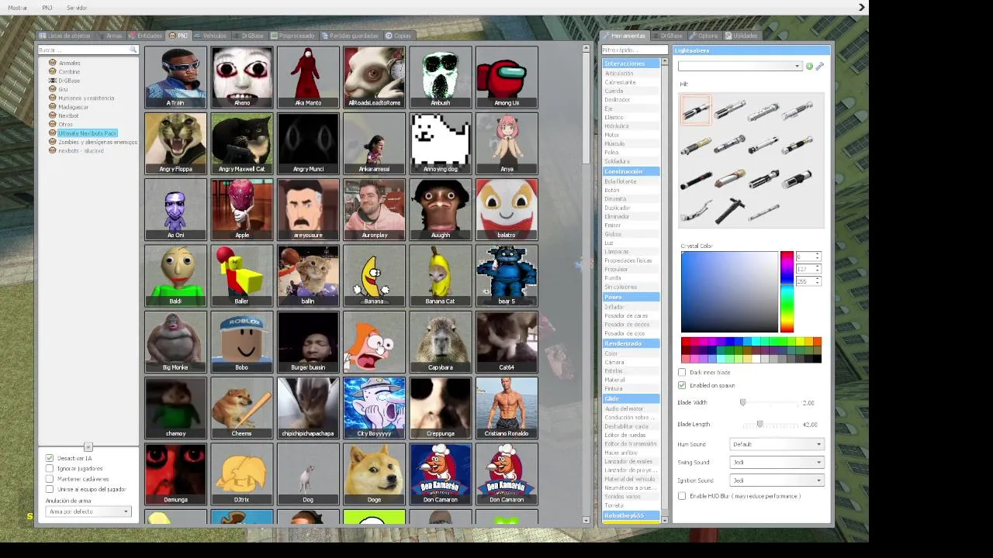Choose the black crossguard lightsaber hilt
This screenshot has width=993, height=558.
pyautogui.click(x=730, y=210)
